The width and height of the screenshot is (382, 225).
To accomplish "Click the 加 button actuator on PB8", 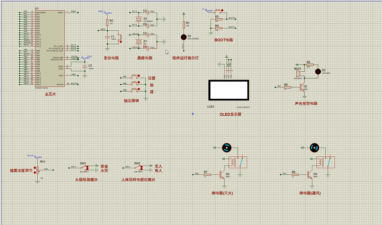I will click(x=139, y=82).
